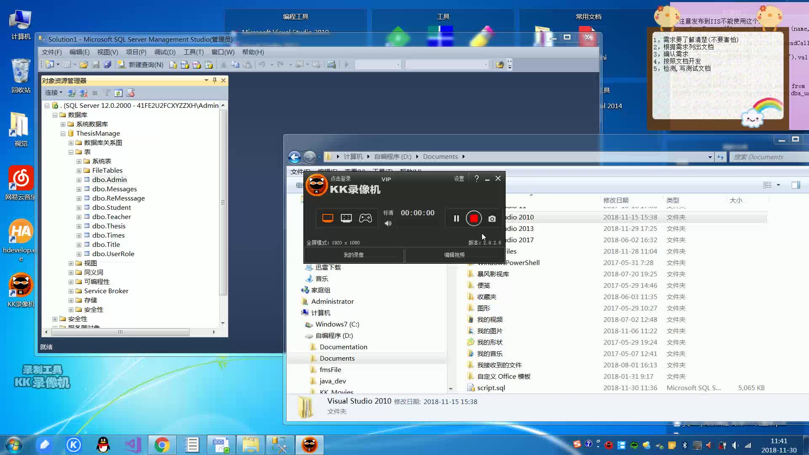Select region recording mode icon
This screenshot has height=455, width=809.
click(x=346, y=218)
